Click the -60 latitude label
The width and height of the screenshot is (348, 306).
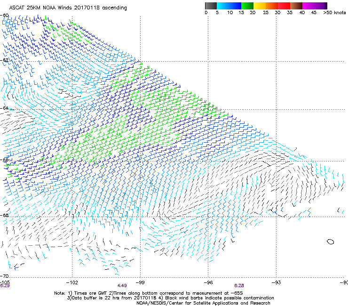[x=4, y=16]
